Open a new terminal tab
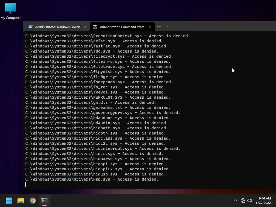The width and height of the screenshot is (276, 207). (159, 27)
